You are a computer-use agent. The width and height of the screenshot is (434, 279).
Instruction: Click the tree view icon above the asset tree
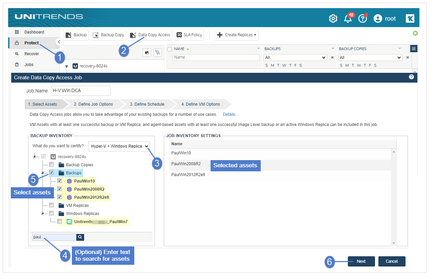pos(158,52)
